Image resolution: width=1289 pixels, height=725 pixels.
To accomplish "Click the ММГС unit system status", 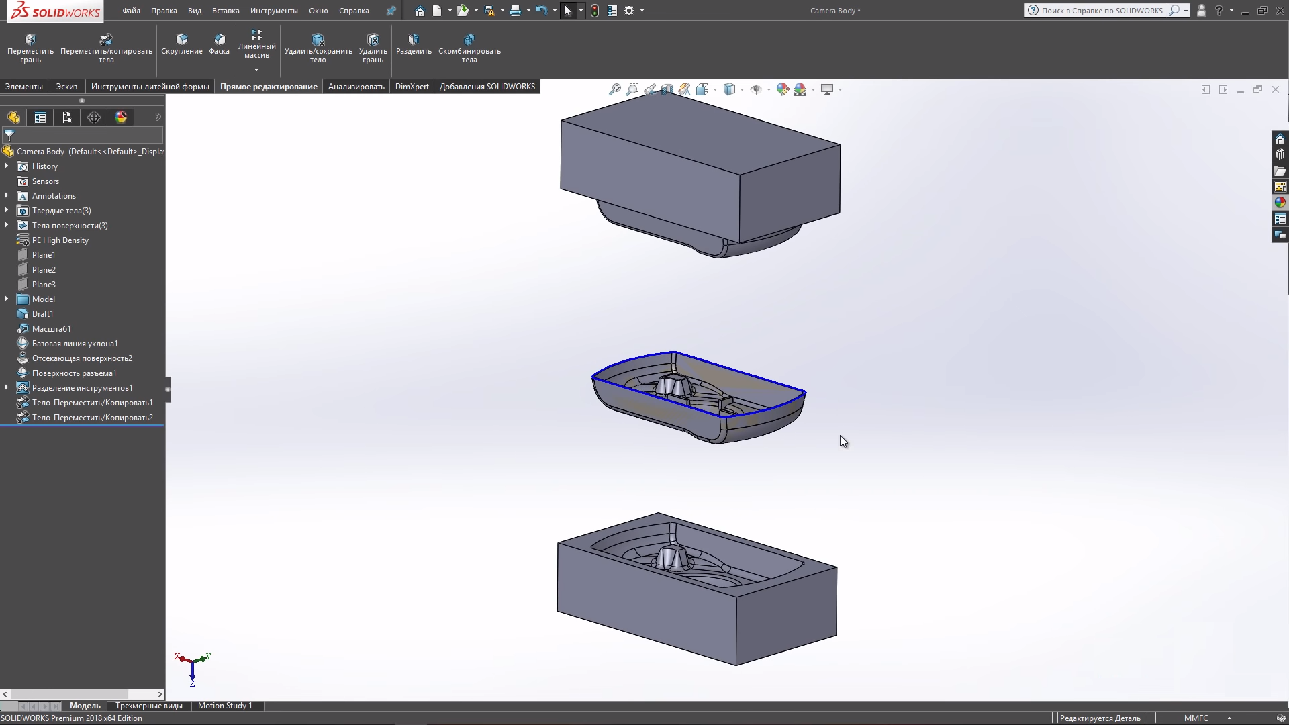I will [1196, 718].
